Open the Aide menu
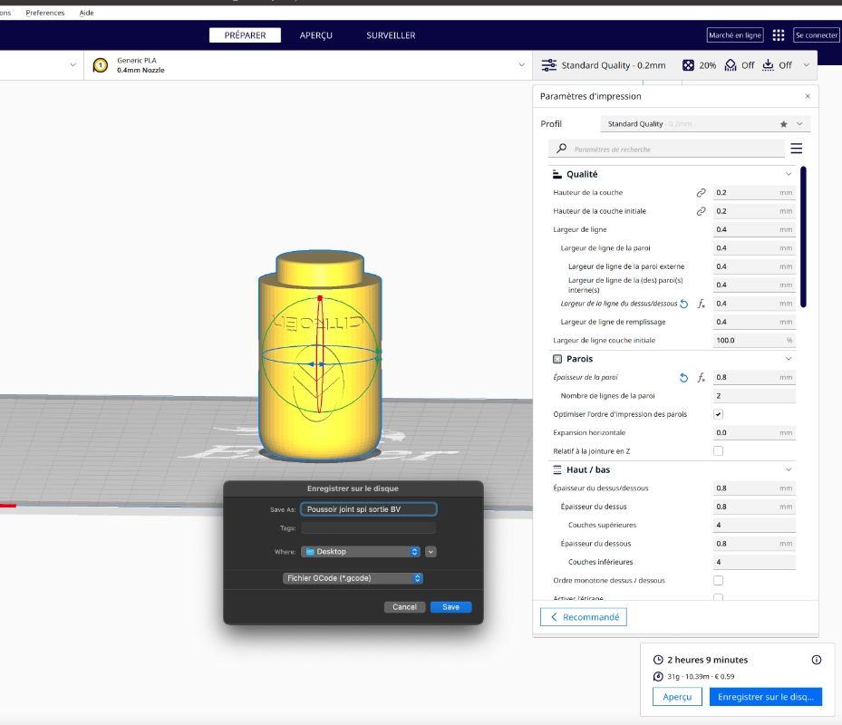 (x=87, y=13)
